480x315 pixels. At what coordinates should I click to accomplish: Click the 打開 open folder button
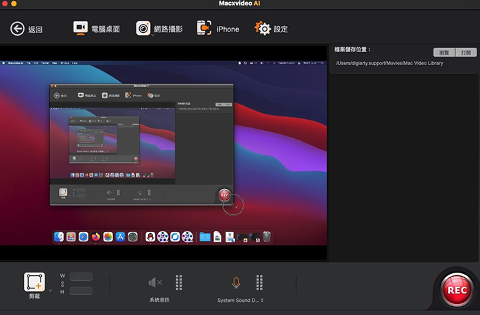466,52
